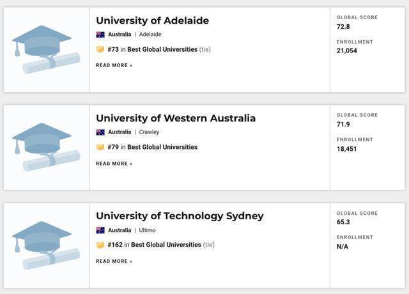Click the ranking badge icon next to #73
Viewport: 409px width, 294px height.
(x=100, y=49)
